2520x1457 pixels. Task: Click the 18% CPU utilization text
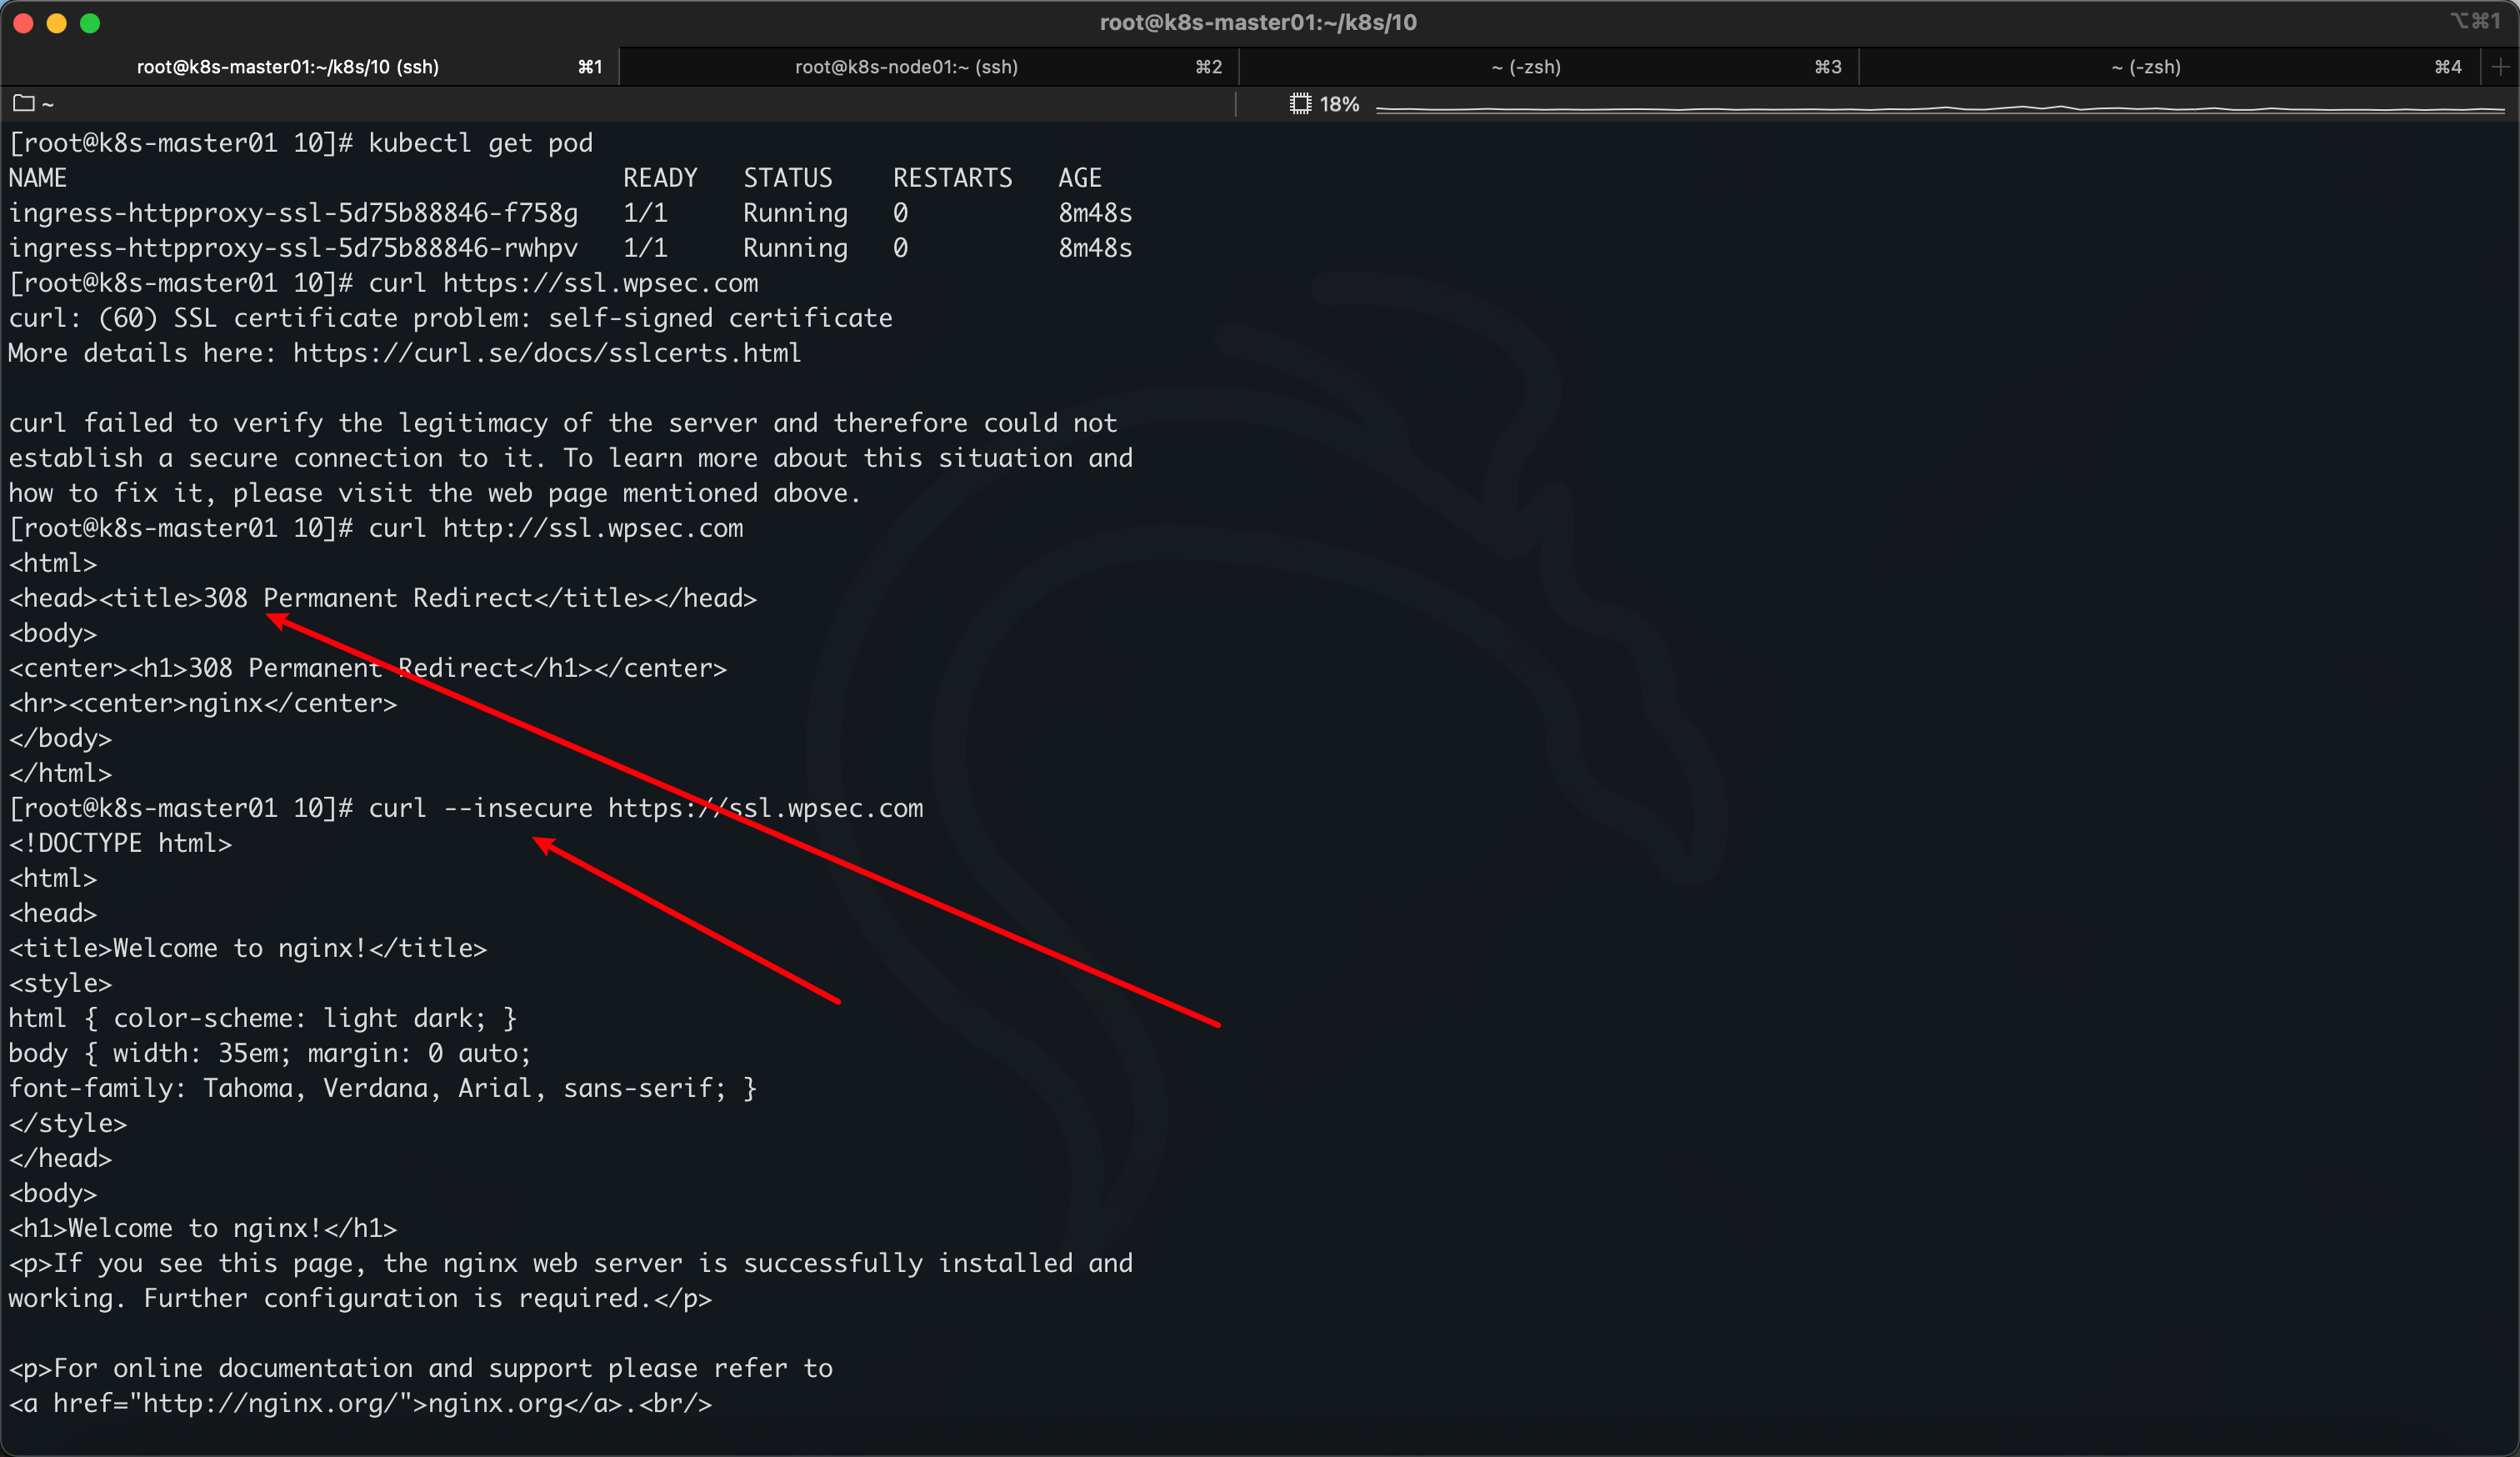pos(1339,104)
